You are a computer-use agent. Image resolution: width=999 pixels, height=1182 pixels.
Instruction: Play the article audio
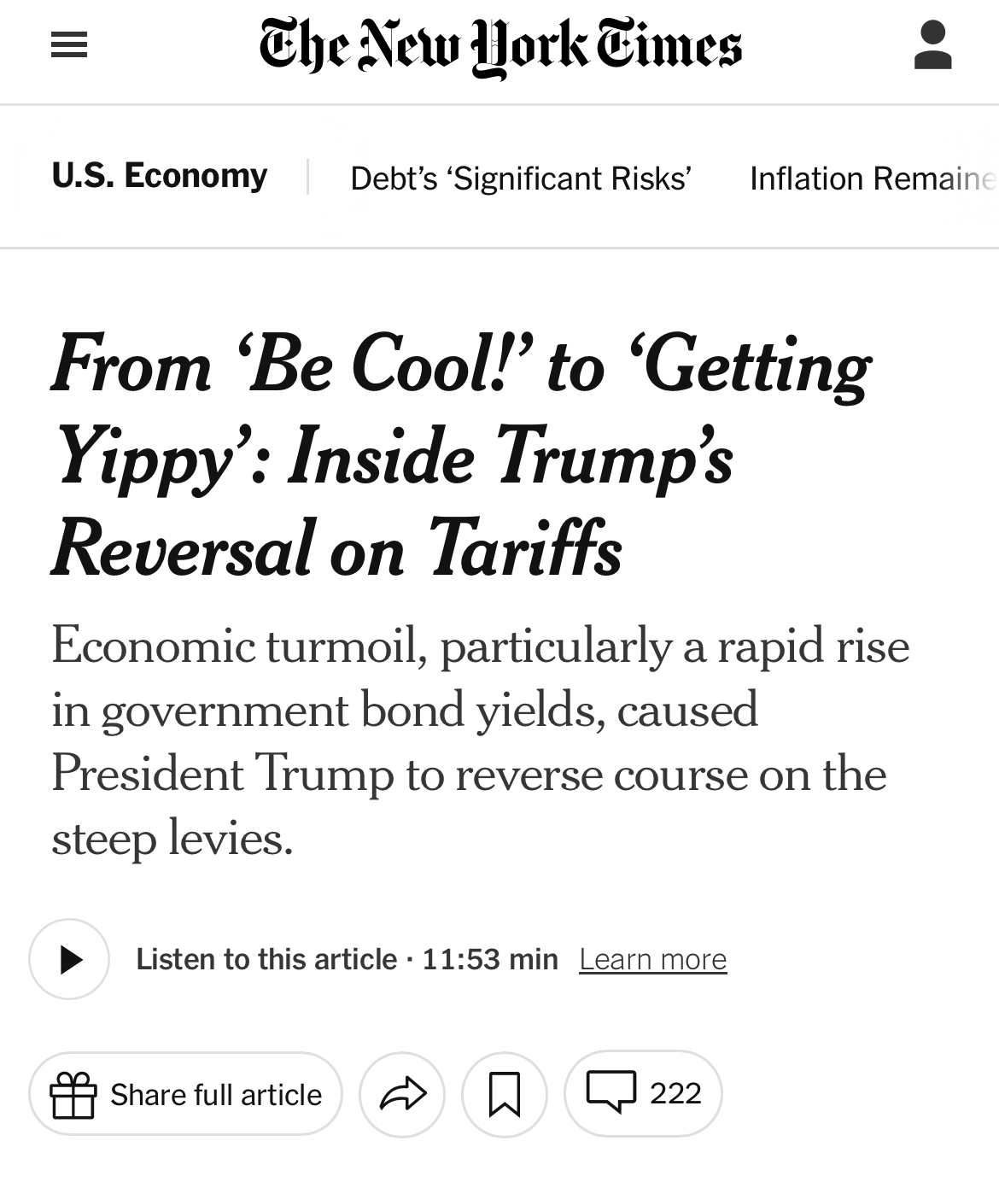pyautogui.click(x=69, y=959)
